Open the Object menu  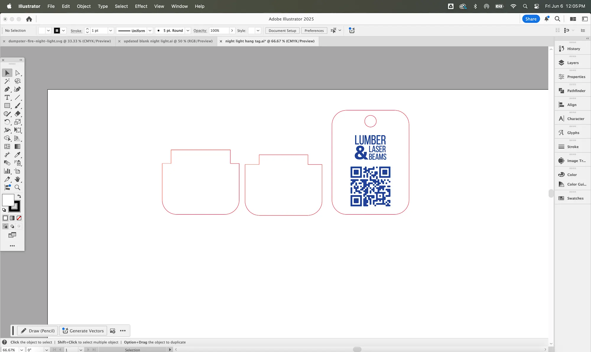84,6
